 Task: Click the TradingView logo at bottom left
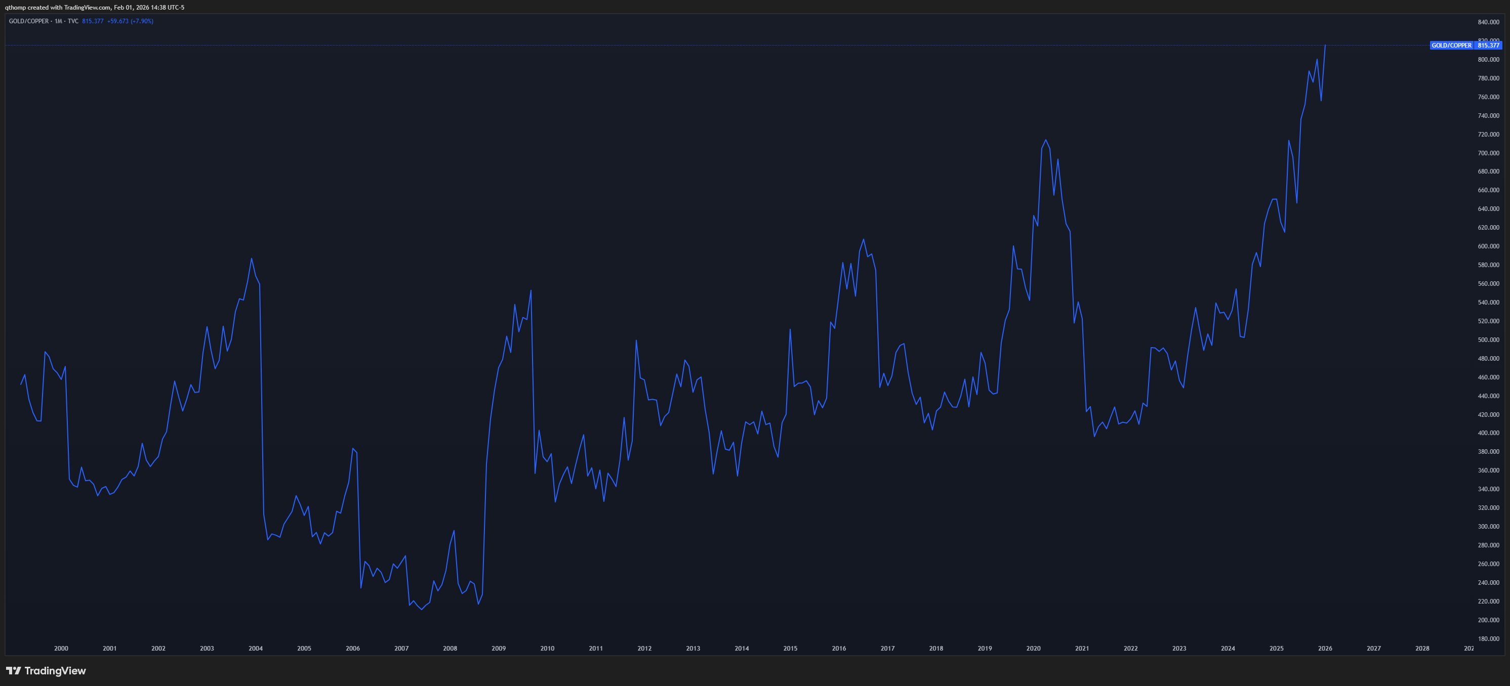46,671
